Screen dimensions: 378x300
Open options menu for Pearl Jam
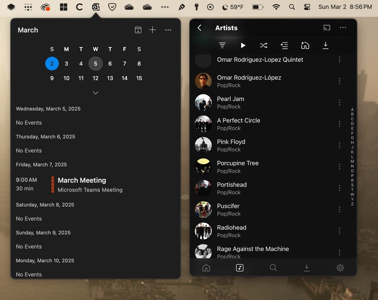coord(339,102)
